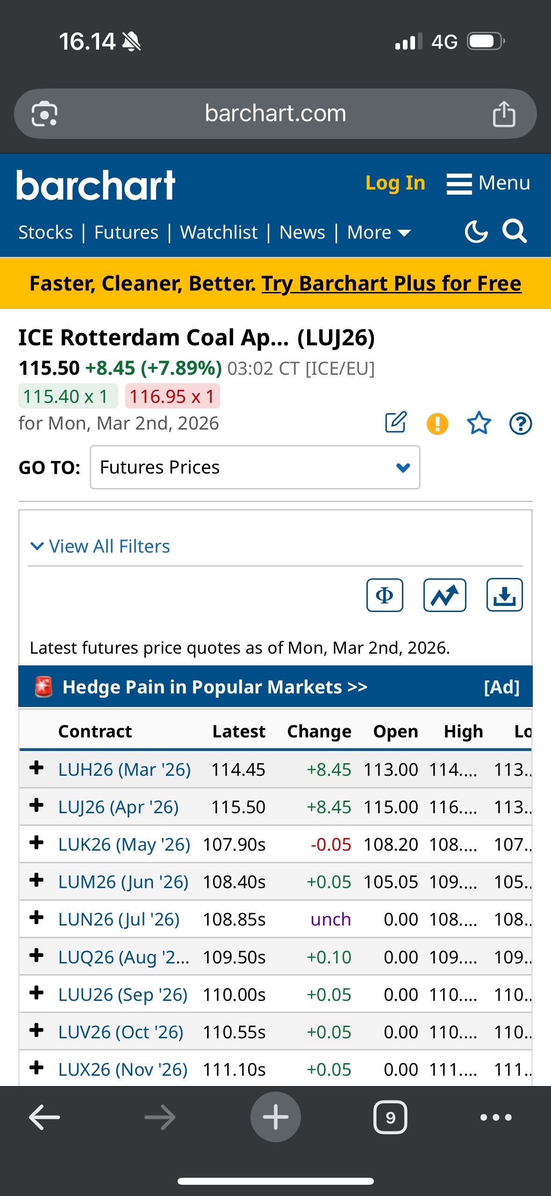This screenshot has width=551, height=1196.
Task: Expand the LUH26 (Mar '26) row
Action: [x=36, y=768]
